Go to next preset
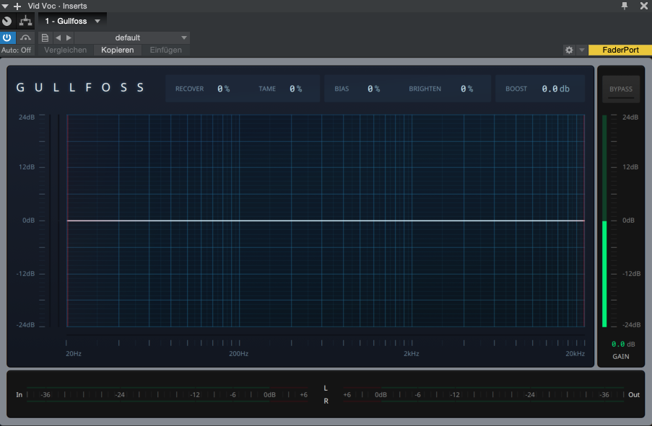Viewport: 652px width, 426px height. [69, 37]
